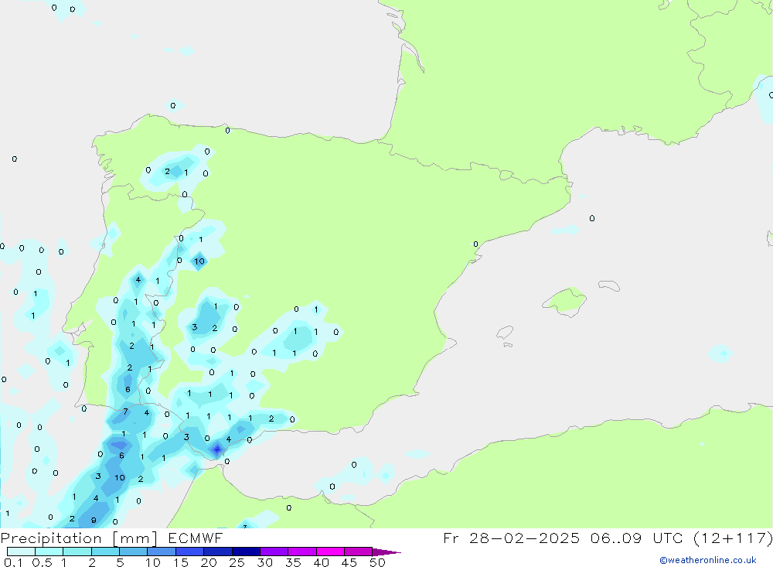This screenshot has width=773, height=567.
Task: Select the 0.5–1 mm legend color box
Action: [49, 552]
